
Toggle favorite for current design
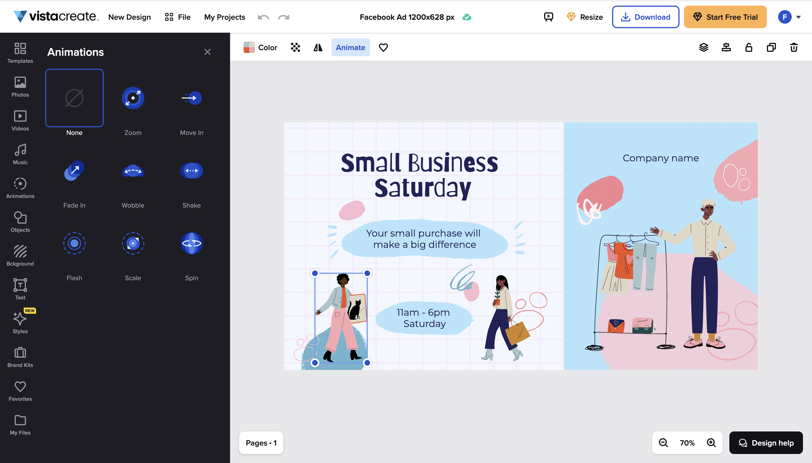tap(383, 47)
